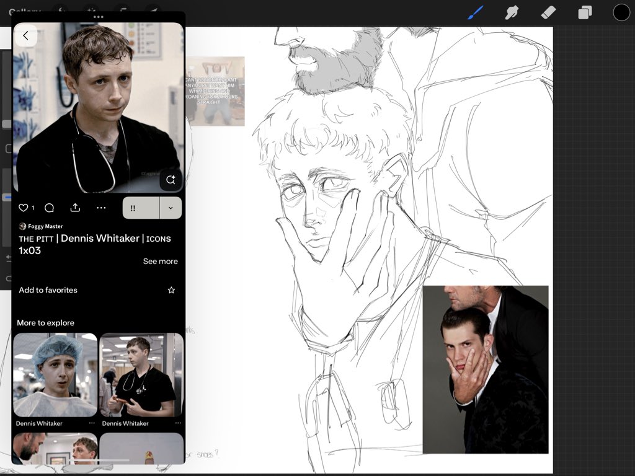Open the Layers panel
Screen dimensions: 635x476
click(584, 12)
